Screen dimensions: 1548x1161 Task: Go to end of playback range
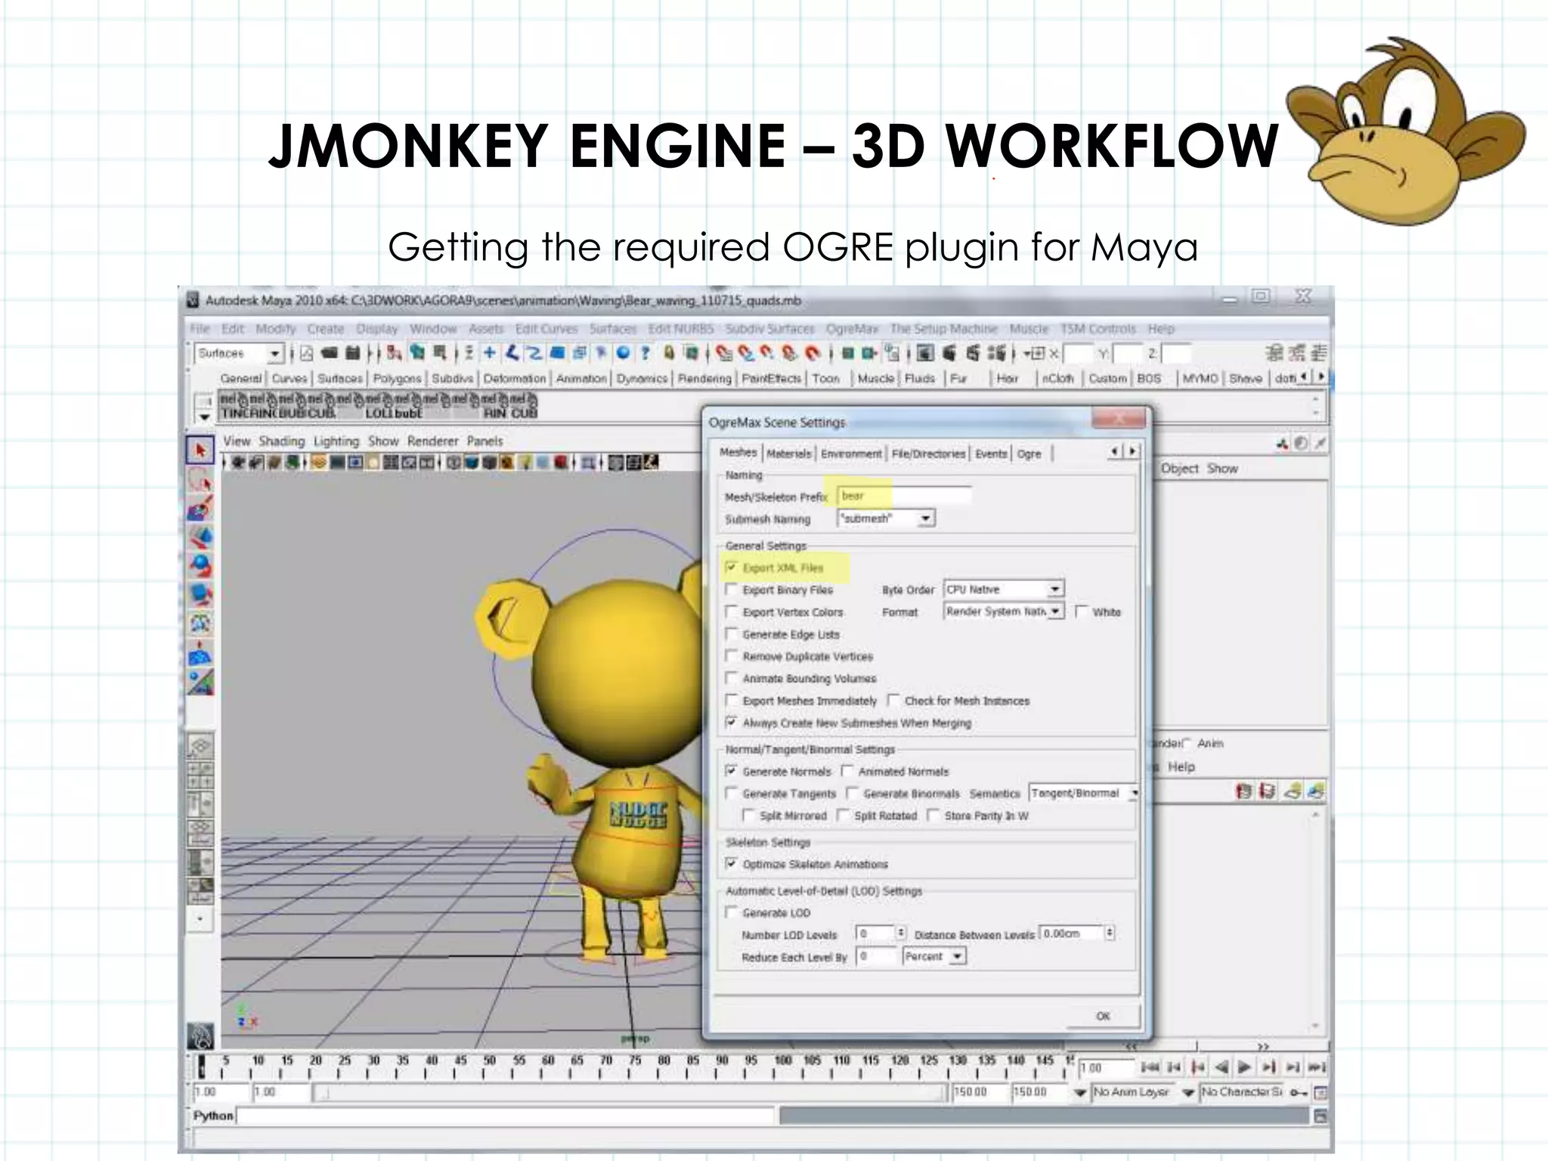click(1317, 1067)
